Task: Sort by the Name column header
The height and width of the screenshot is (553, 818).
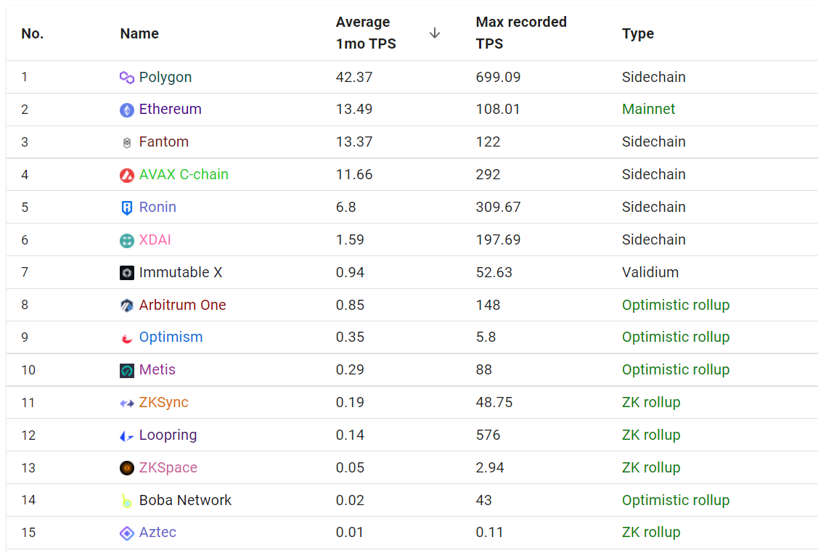Action: click(x=139, y=34)
